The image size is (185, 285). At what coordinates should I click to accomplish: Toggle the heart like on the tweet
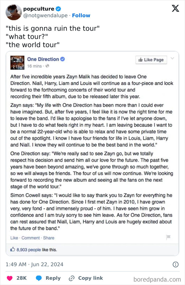[10, 278]
